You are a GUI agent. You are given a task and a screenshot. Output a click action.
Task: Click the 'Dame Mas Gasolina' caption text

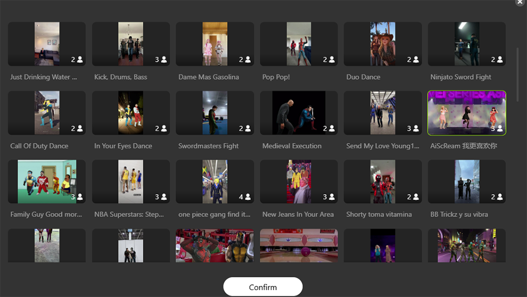coord(209,77)
